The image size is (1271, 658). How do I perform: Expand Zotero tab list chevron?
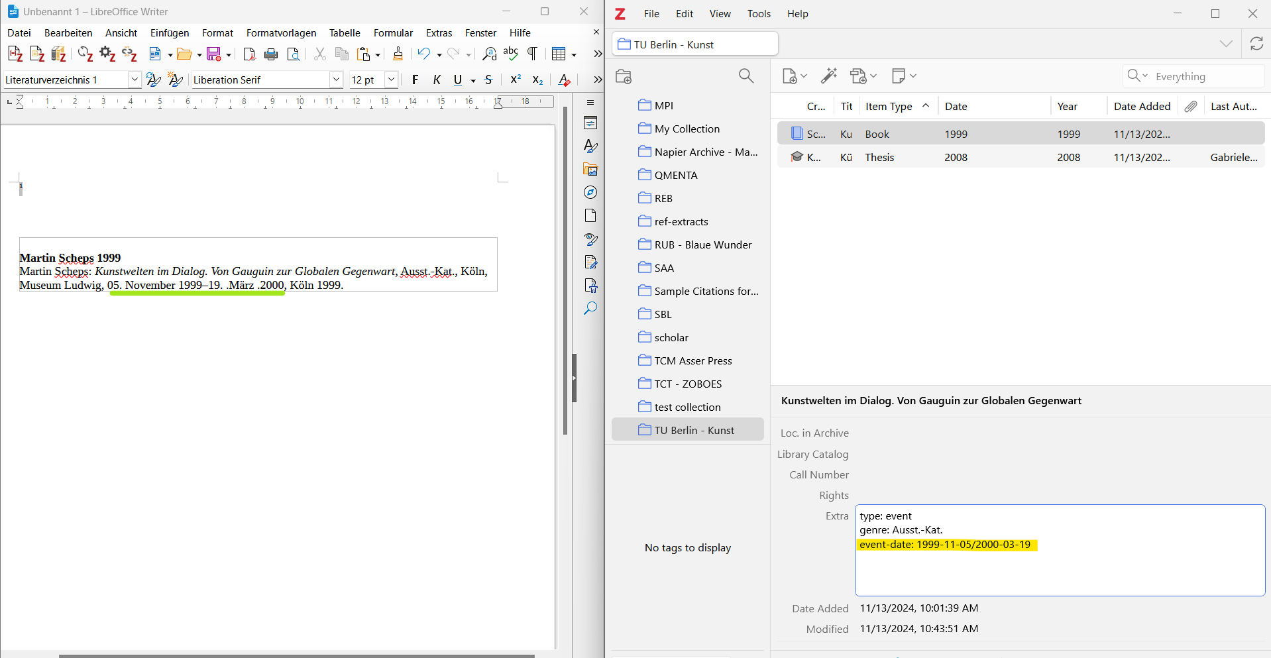coord(1227,44)
